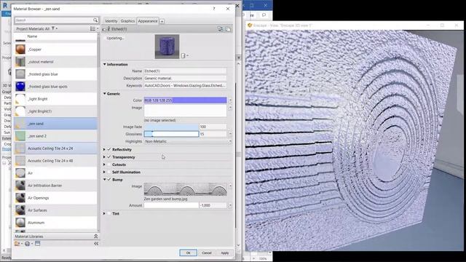Click the help question mark icon
466x262 pixels.
click(213, 9)
